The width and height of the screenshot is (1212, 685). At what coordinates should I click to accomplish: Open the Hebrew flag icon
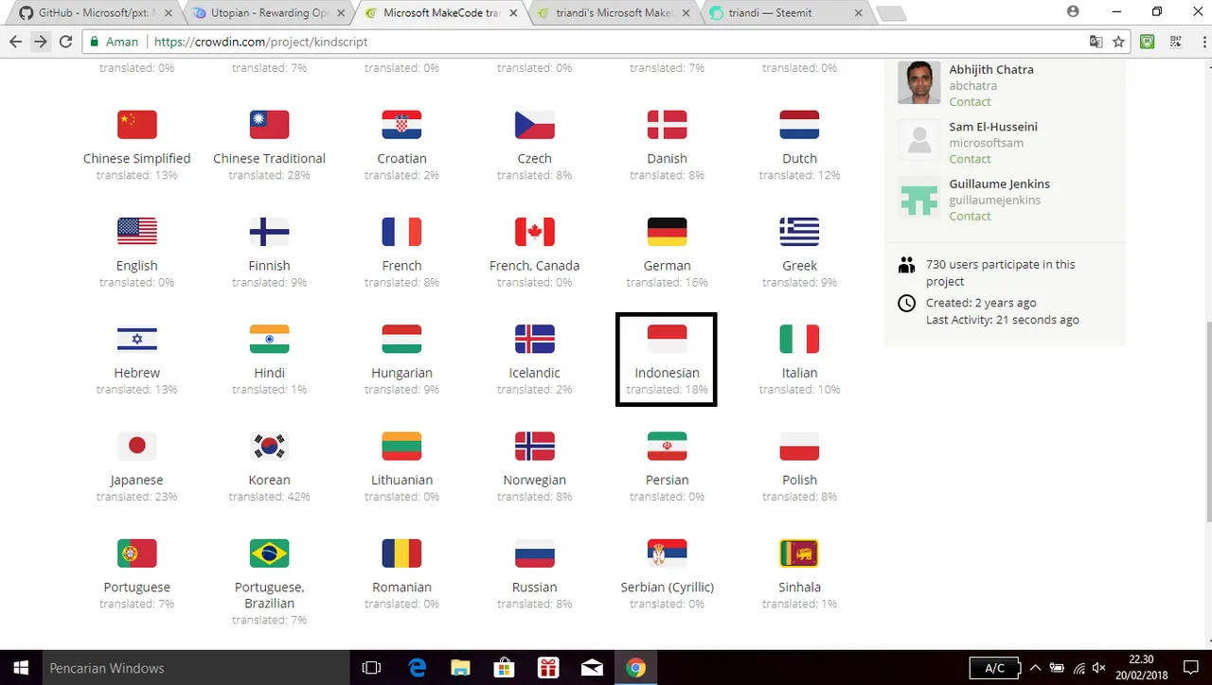coord(136,339)
